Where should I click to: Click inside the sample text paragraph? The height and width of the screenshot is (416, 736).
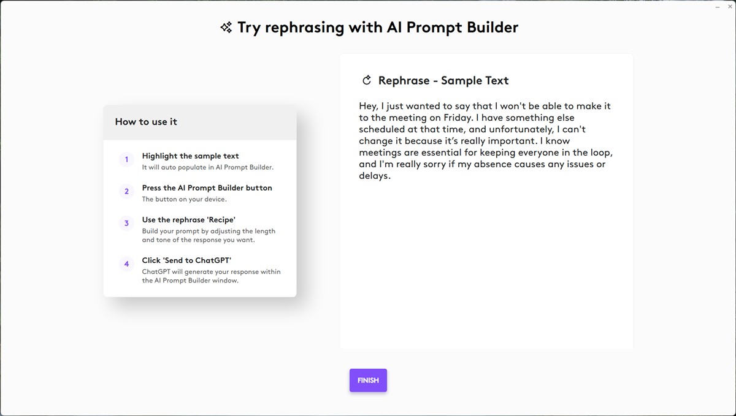(x=485, y=141)
